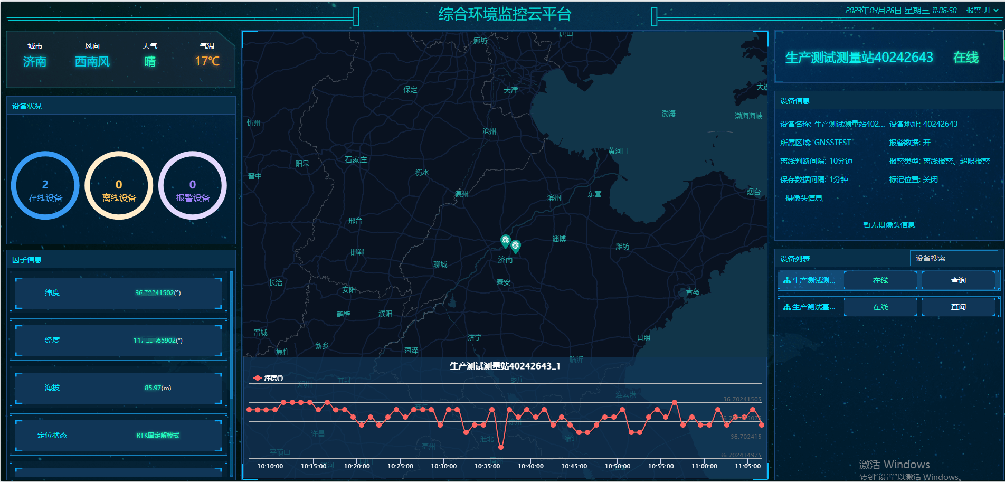
Task: Select the 生产测试测... device row icon
Action: 787,281
